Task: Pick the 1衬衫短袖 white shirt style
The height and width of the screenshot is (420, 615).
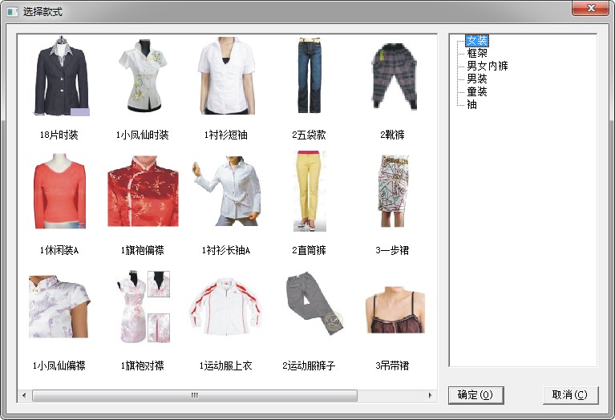Action: tap(225, 77)
